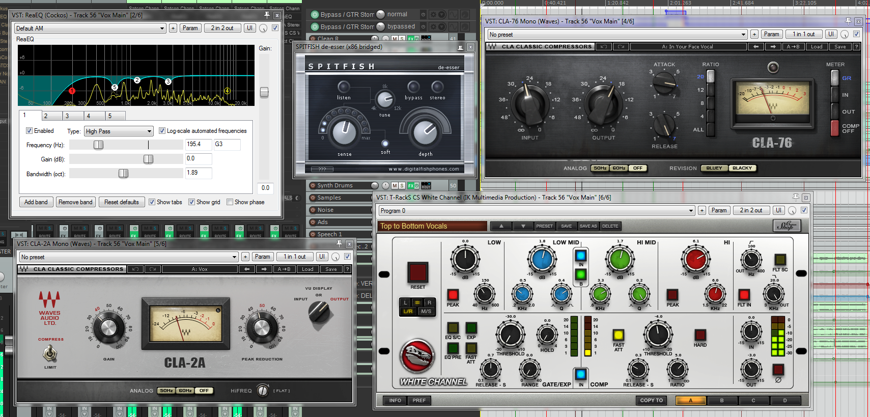The width and height of the screenshot is (870, 417).
Task: Click the CLA-2A gain knob
Action: coord(109,328)
